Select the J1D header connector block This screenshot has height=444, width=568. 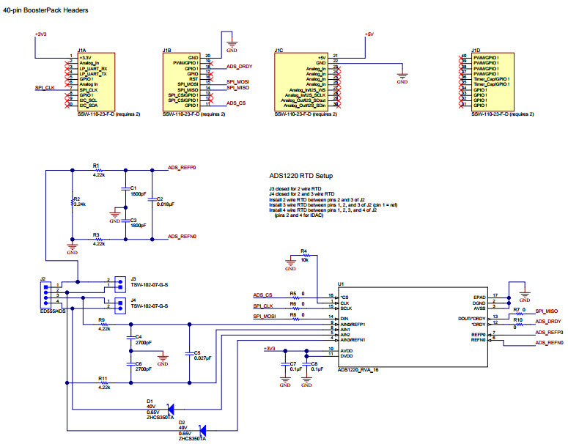point(490,81)
